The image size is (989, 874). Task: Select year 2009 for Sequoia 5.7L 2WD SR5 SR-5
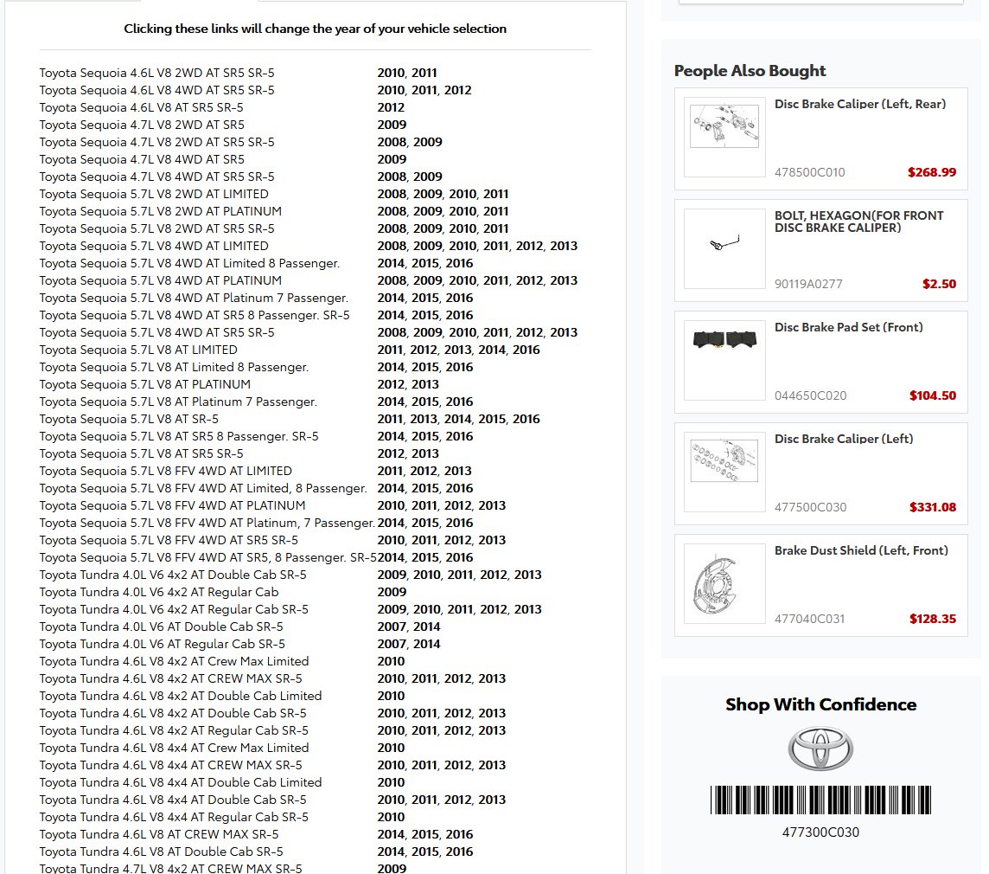[x=428, y=228]
